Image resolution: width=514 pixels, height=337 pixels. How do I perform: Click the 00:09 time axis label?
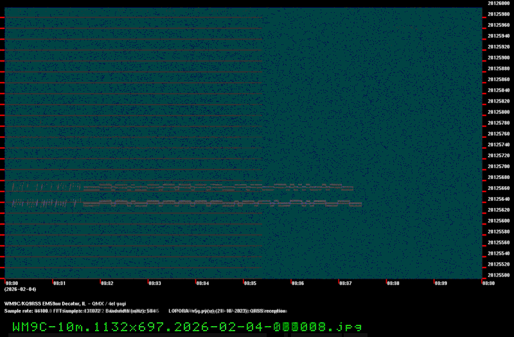coord(440,283)
